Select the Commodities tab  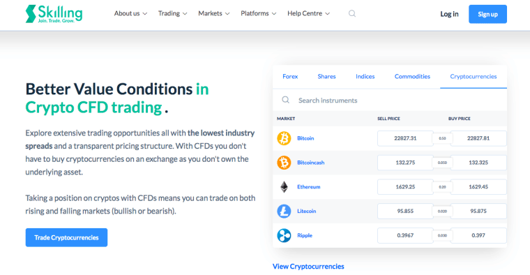click(x=412, y=77)
